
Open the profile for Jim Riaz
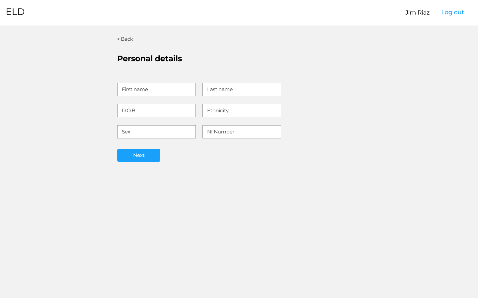(417, 13)
